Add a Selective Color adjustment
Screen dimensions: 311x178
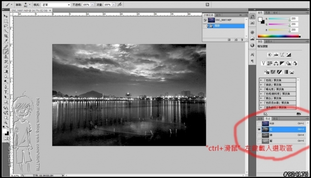[x=292, y=72]
